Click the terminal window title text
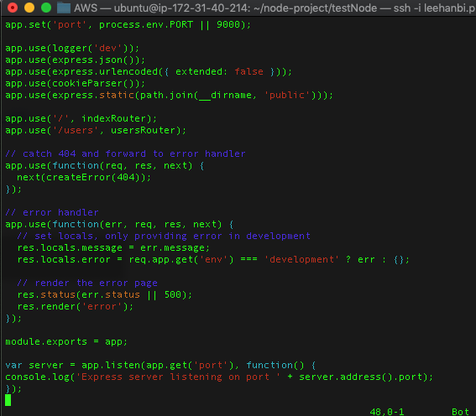The height and width of the screenshot is (416, 476). tap(275, 8)
